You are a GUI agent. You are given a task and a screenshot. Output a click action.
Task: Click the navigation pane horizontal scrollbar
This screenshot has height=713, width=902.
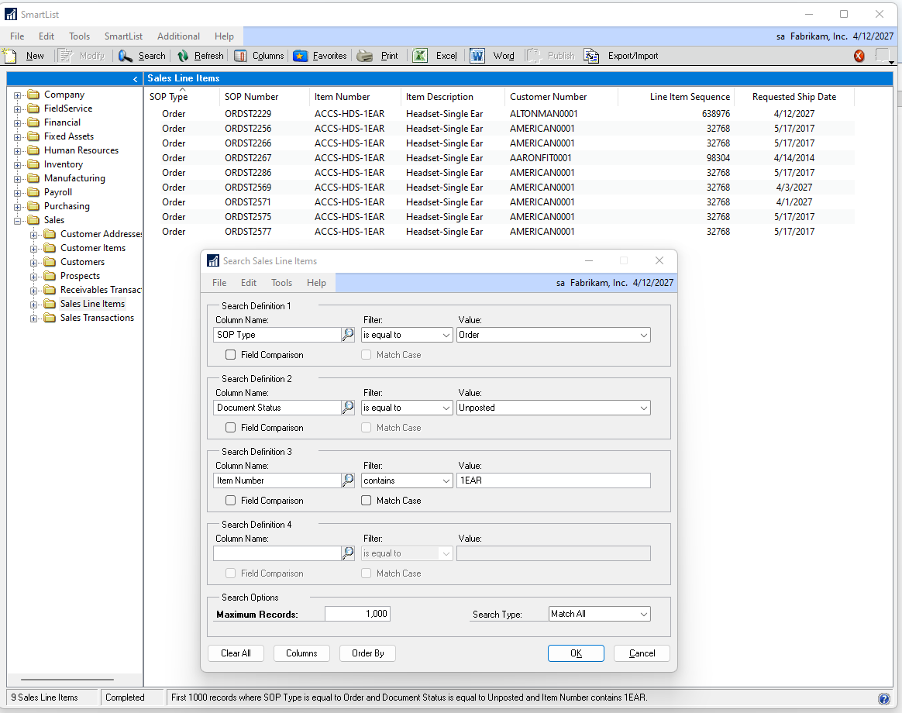(x=67, y=680)
